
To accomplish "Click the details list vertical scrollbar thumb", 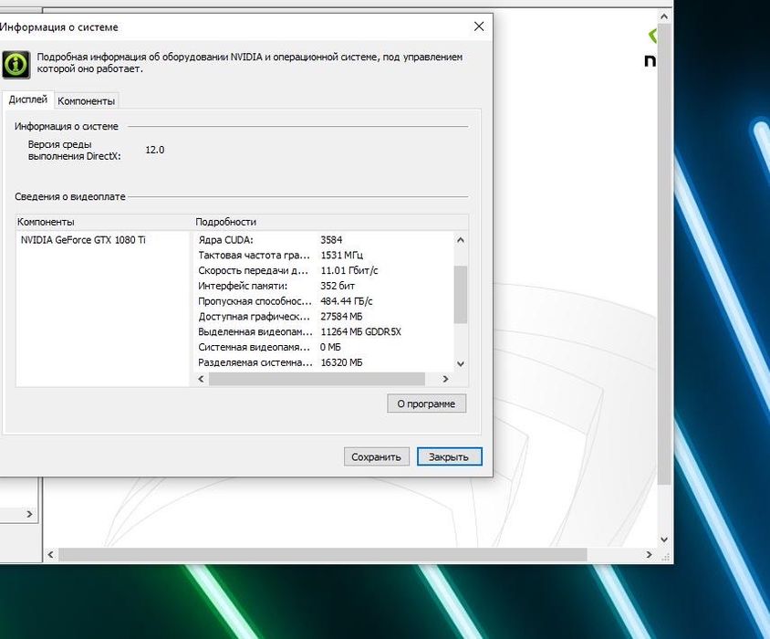I will point(461,295).
